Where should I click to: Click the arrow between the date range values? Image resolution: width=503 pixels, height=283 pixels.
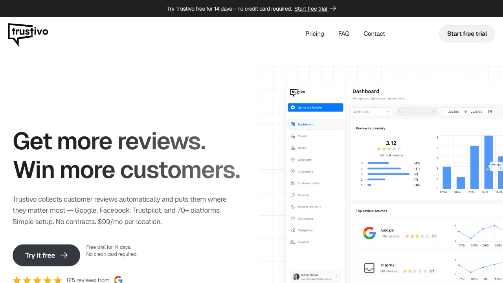tap(465, 112)
